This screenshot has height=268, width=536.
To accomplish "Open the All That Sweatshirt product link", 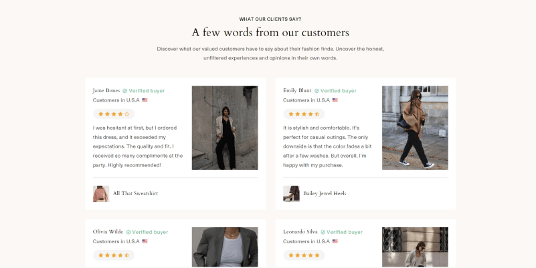I will (x=135, y=194).
